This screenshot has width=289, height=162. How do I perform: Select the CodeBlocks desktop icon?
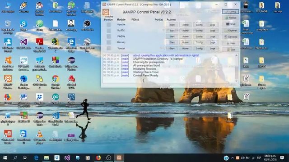coord(55,63)
